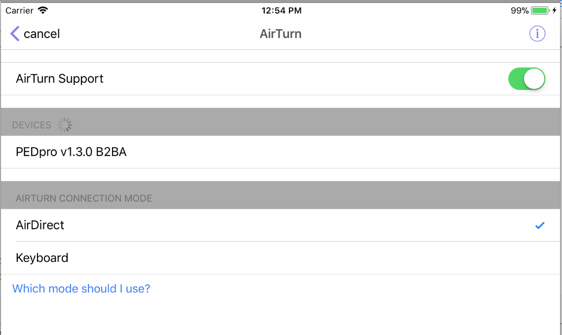Screen dimensions: 562x335
Task: Click the Carrier label in status bar
Action: coord(19,10)
